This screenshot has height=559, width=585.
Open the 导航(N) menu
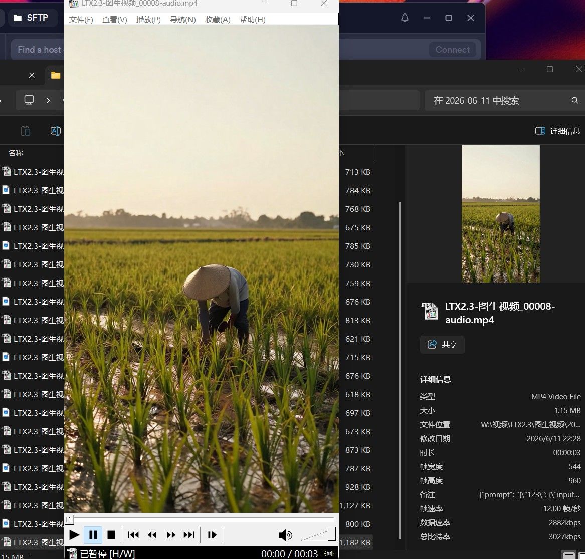pyautogui.click(x=183, y=20)
